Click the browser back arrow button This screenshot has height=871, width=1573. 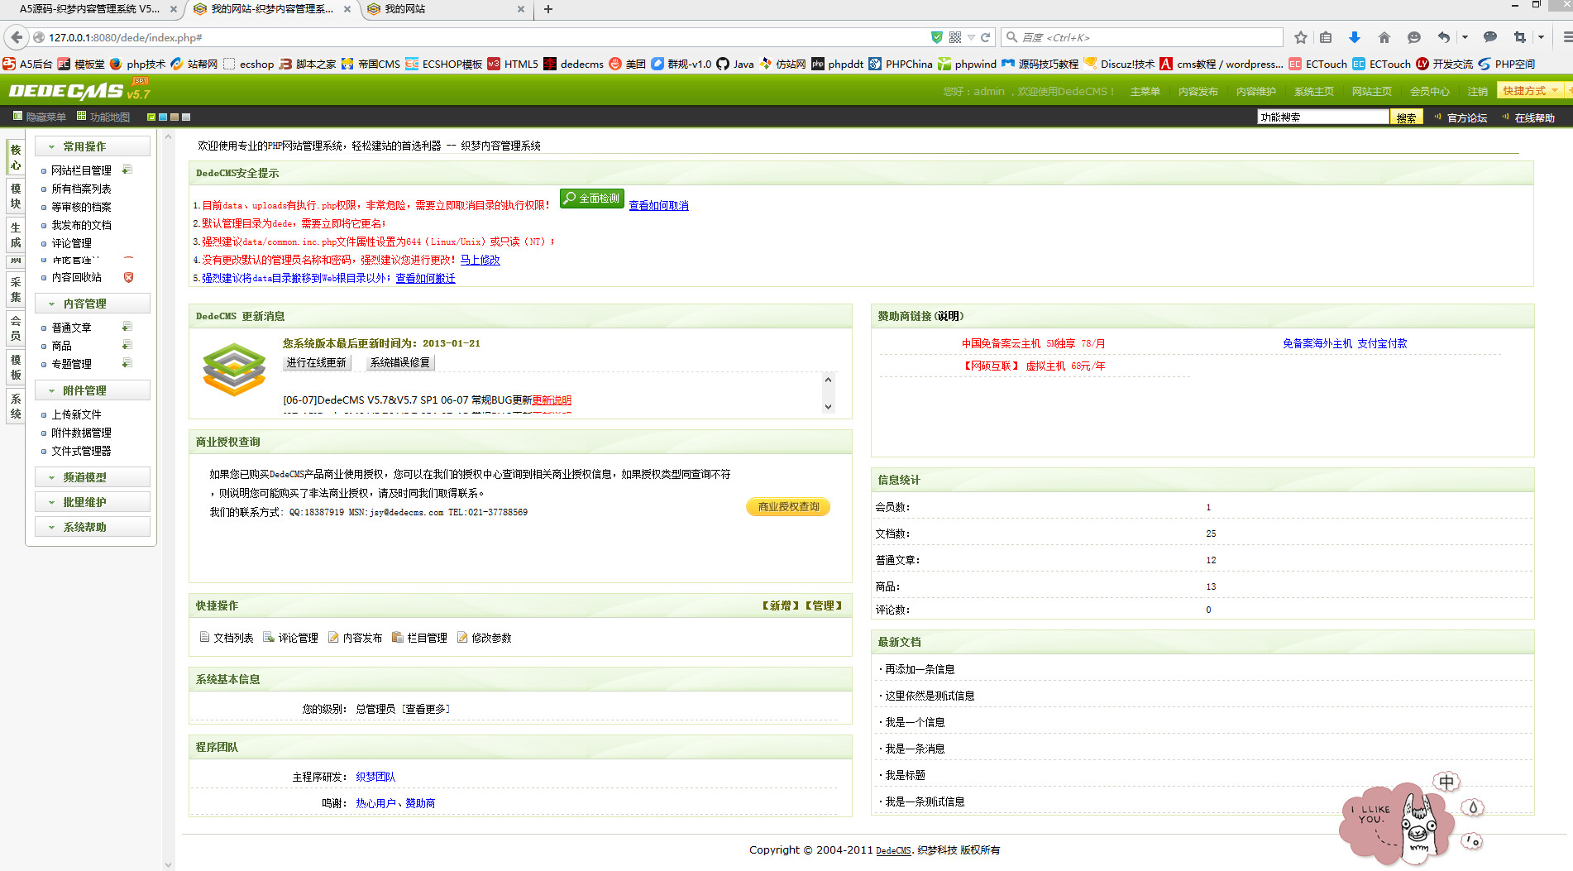click(17, 37)
